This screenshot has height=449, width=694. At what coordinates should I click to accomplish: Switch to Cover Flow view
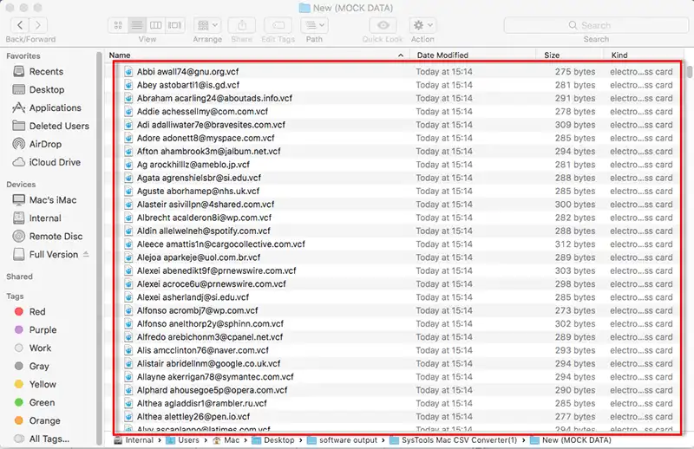click(x=175, y=25)
